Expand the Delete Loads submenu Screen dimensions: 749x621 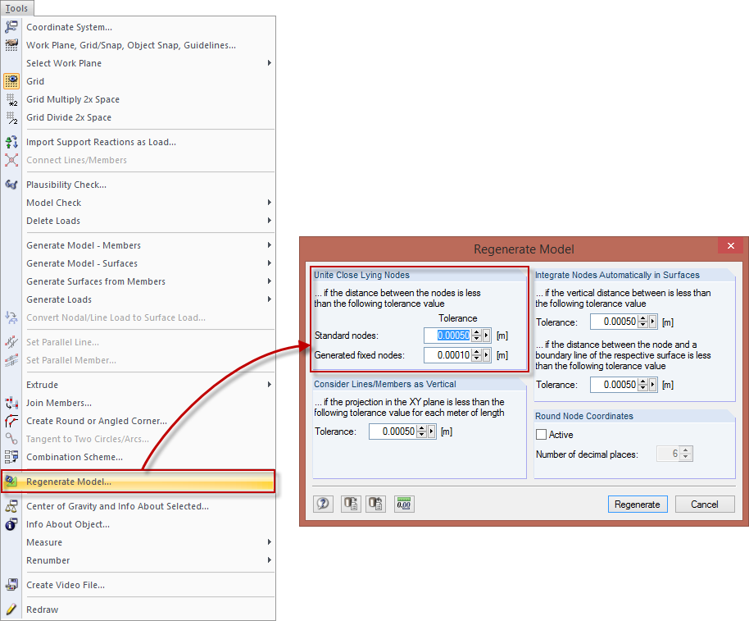pos(270,221)
